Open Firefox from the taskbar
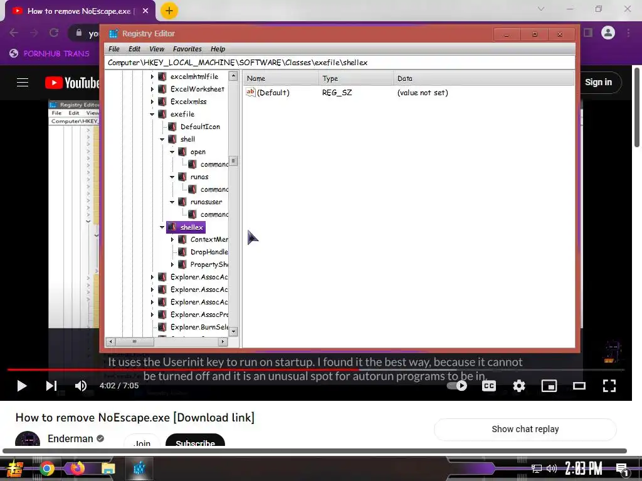Screen dimensions: 642x481 click(77, 468)
